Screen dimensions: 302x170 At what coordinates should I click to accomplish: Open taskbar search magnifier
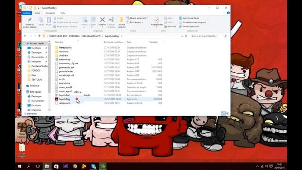click(x=28, y=166)
